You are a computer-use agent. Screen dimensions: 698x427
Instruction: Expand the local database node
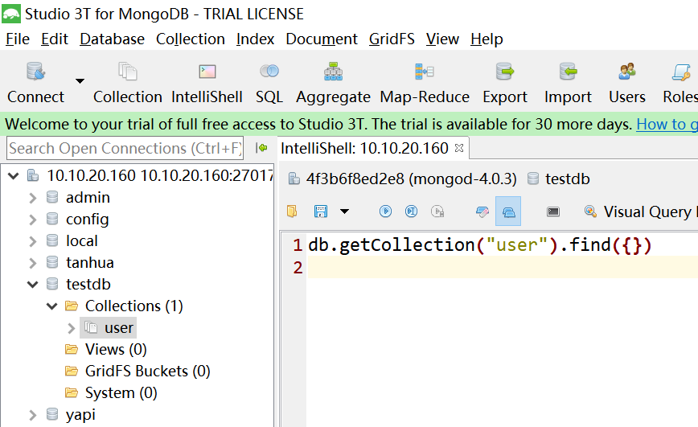click(x=32, y=241)
